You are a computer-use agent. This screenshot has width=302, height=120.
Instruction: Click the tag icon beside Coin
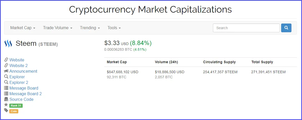6,110
